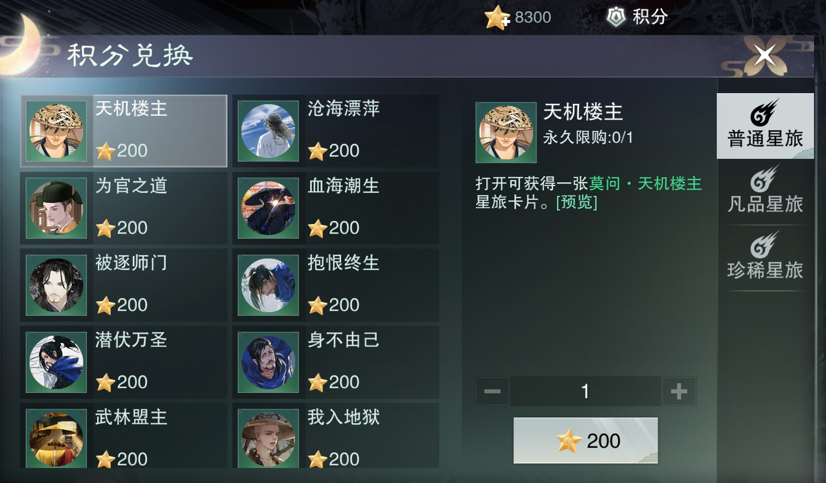Screen dimensions: 826x483
Task: Select the 沧海漂萍 card portrait
Action: click(268, 131)
